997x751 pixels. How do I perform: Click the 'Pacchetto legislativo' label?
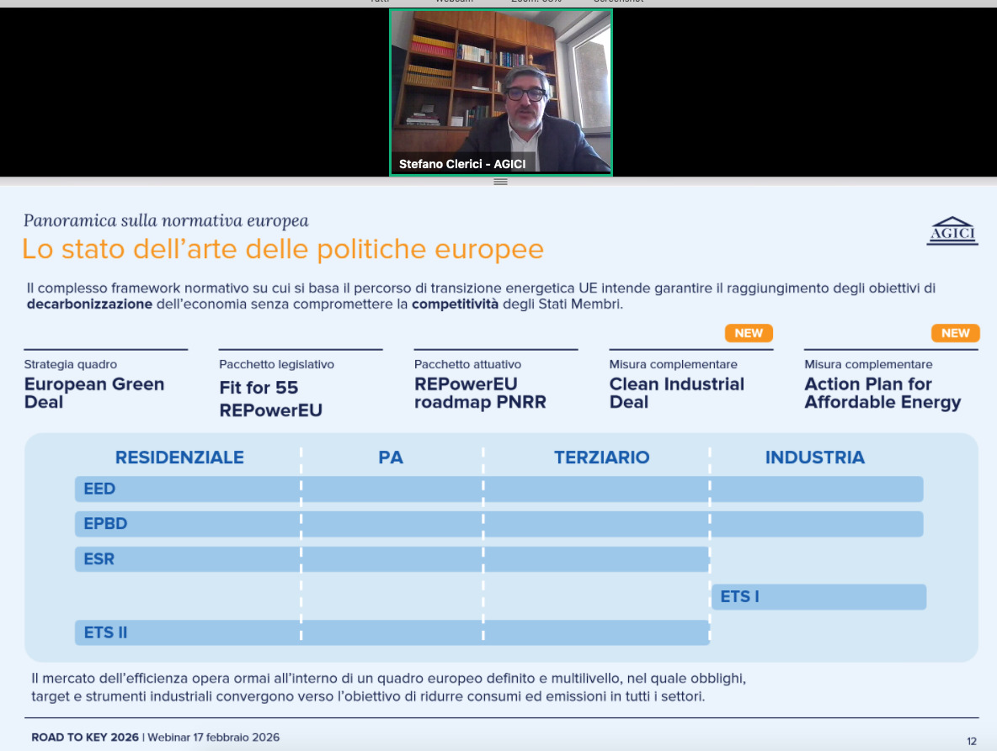(x=276, y=364)
